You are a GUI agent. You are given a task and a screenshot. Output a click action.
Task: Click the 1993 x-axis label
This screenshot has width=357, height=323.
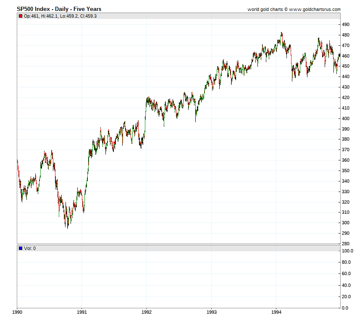(212, 312)
